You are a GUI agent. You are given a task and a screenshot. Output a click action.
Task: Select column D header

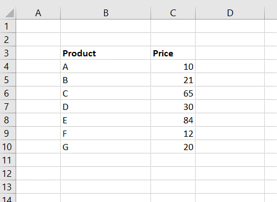coord(230,13)
